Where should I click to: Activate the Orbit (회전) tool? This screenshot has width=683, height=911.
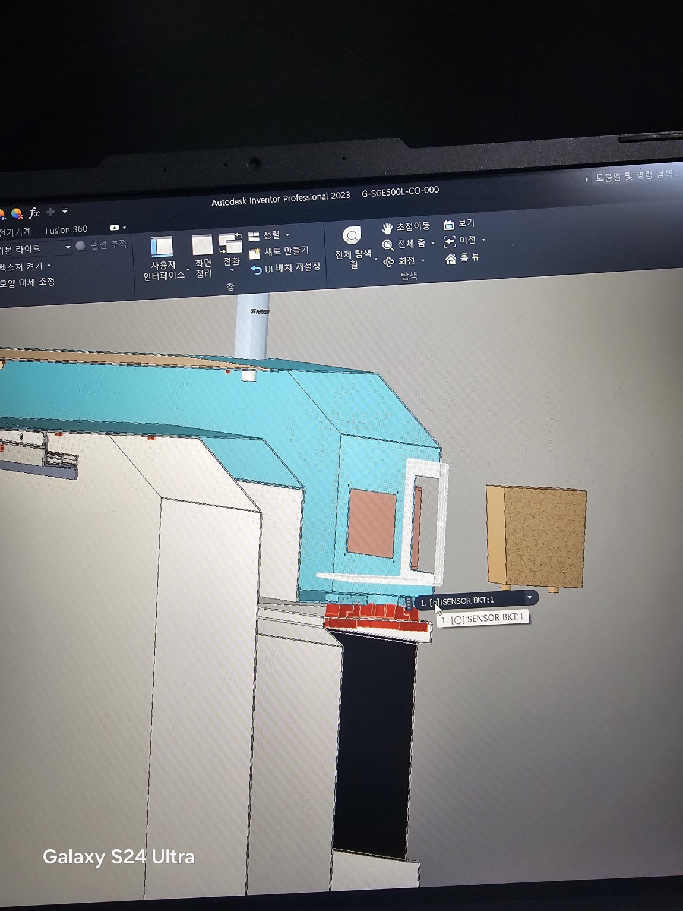click(x=389, y=261)
